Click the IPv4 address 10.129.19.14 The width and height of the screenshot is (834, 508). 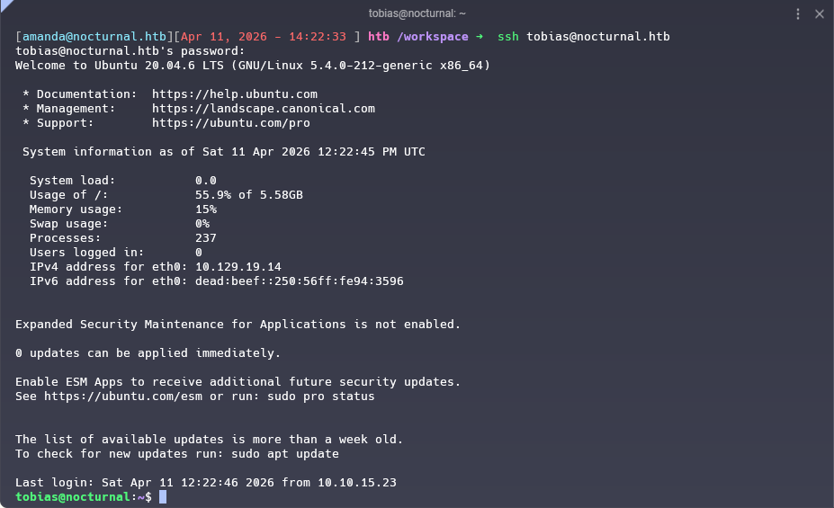pos(238,267)
